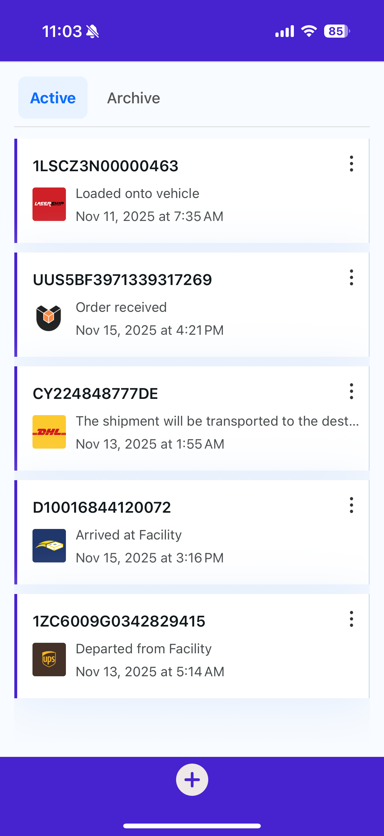This screenshot has width=384, height=836.
Task: Tap the battery indicator showing 85
Action: click(x=336, y=32)
